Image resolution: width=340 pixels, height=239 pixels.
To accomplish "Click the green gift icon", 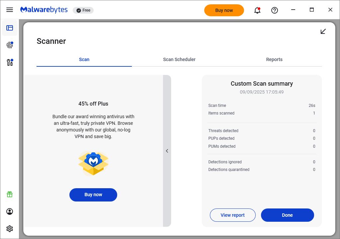I will (x=10, y=194).
